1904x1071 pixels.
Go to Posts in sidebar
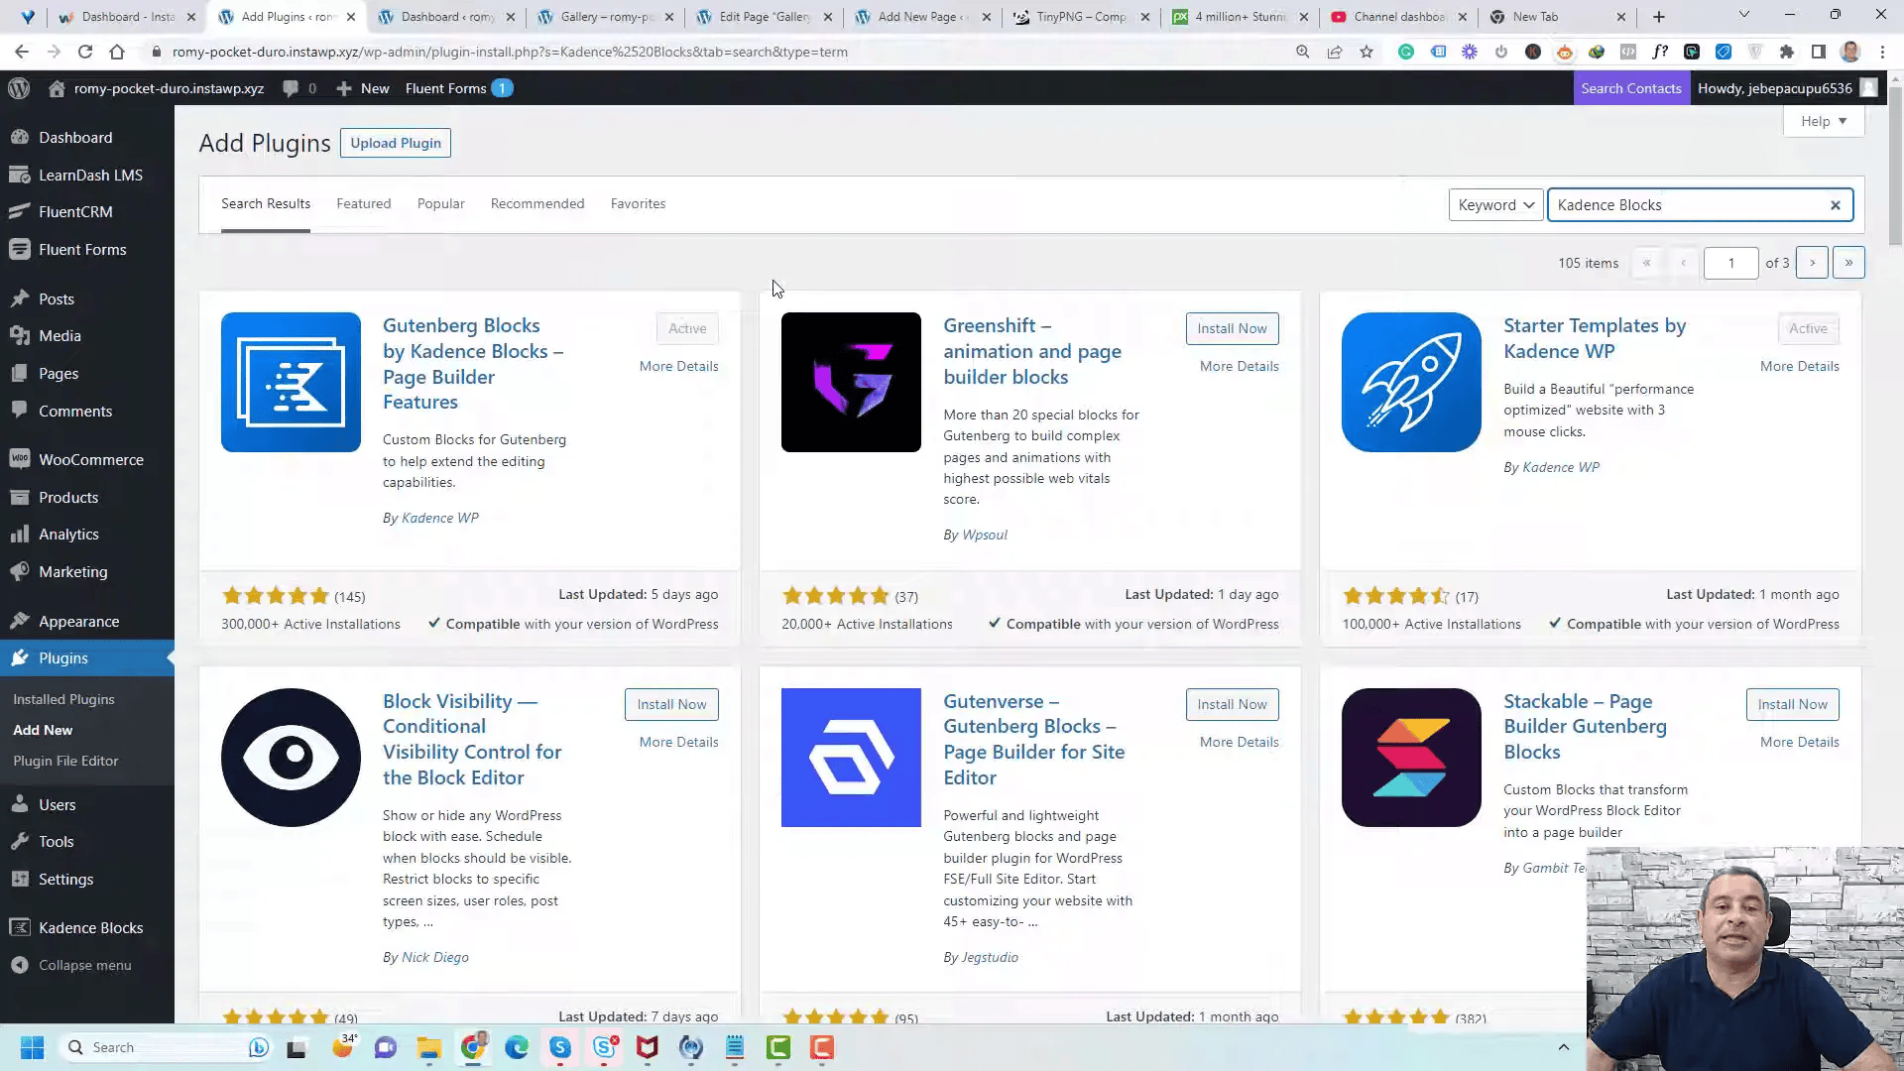click(x=57, y=298)
